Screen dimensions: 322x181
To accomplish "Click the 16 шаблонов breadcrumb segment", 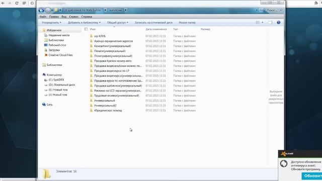I will coord(83,10).
